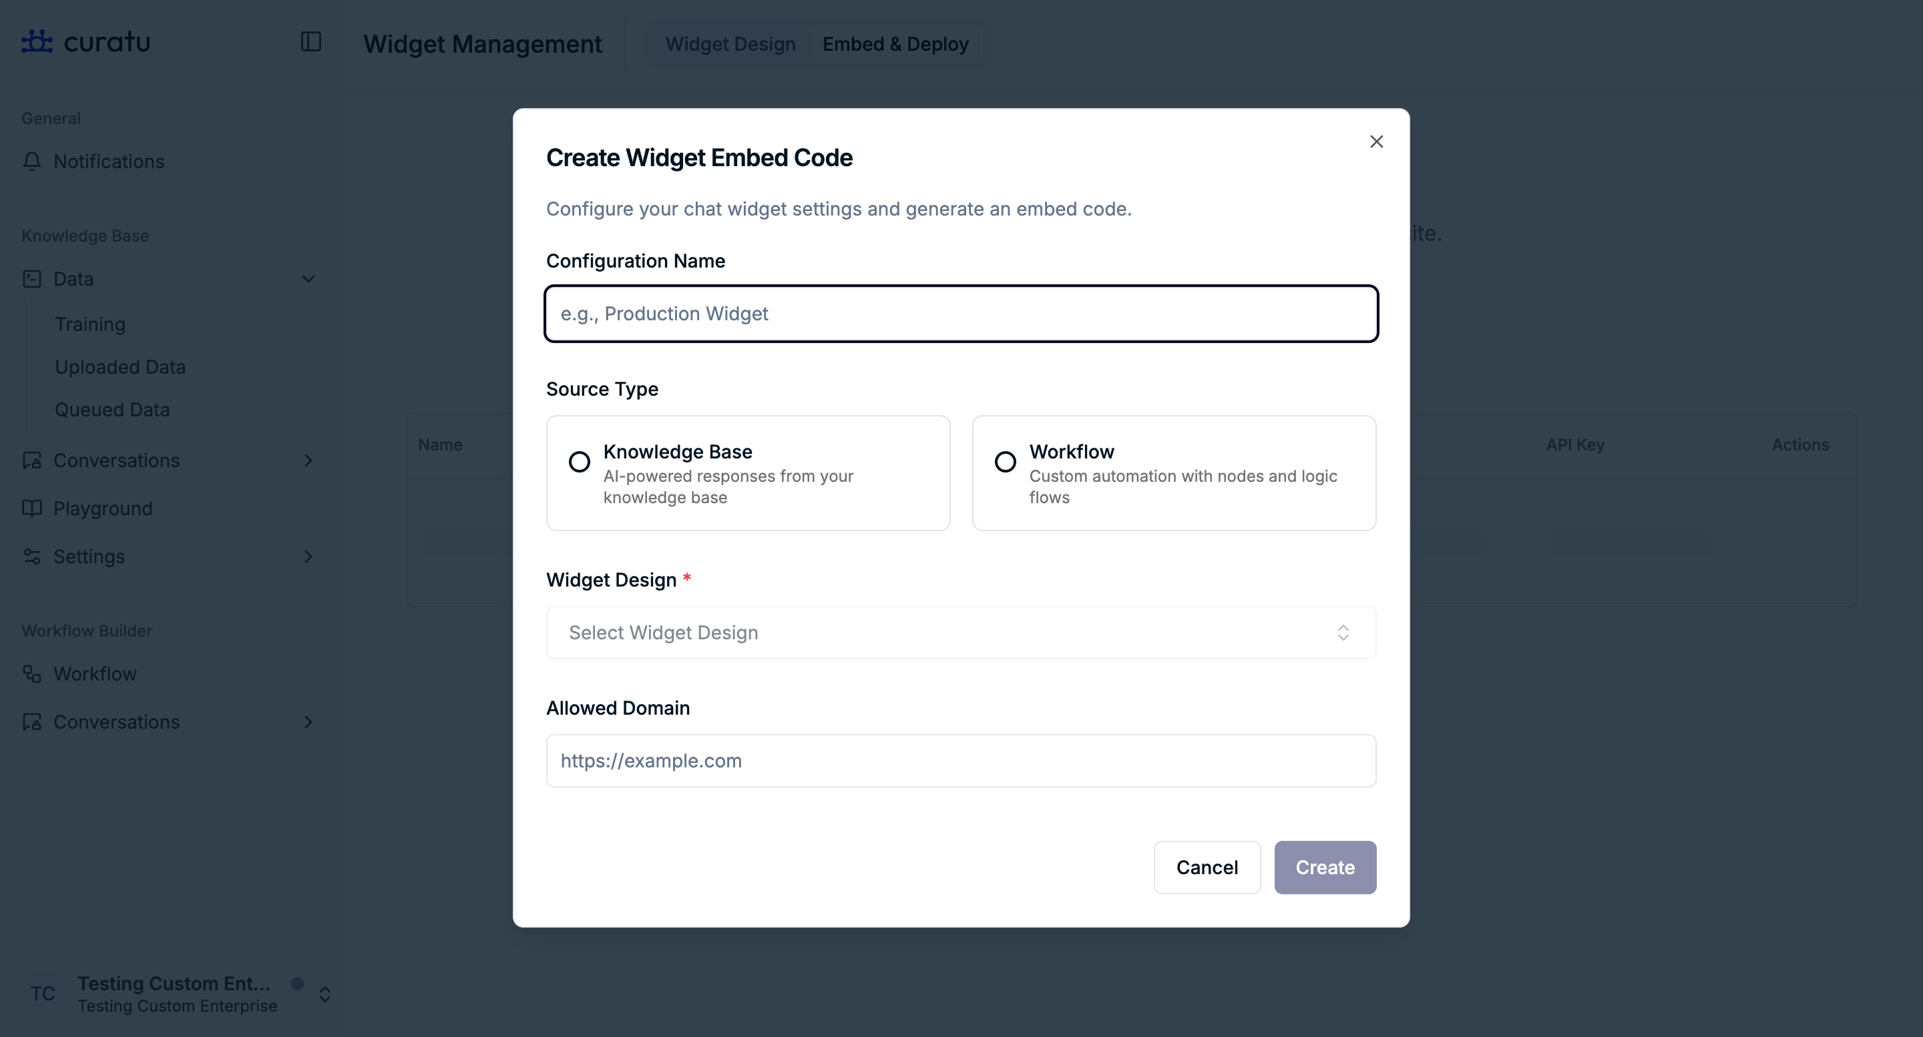
Task: Switch to the Widget Design tab
Action: pos(730,44)
